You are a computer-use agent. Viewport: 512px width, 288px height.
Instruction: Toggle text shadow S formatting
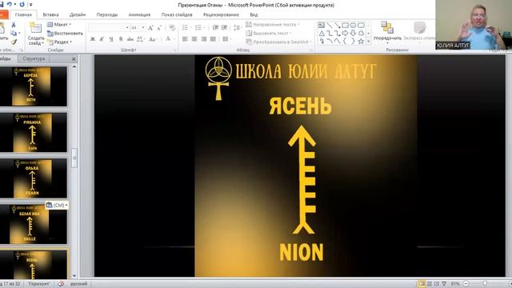coord(121,39)
